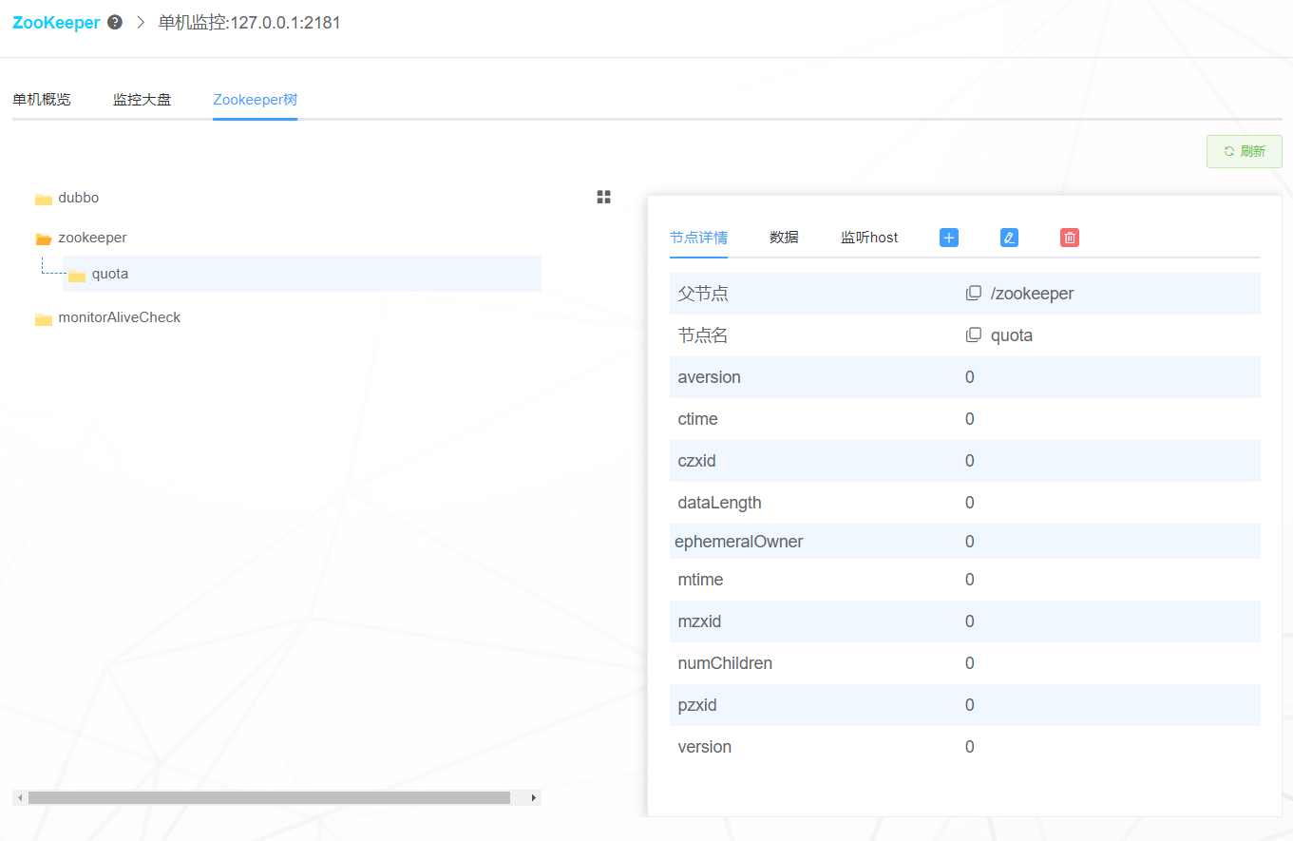Click the horizontal scrollbar thumb under the tree
Viewport: 1293px width, 841px height.
269,798
